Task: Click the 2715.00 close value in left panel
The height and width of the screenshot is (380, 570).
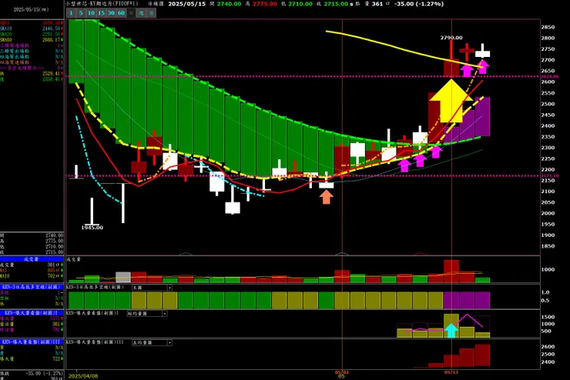Action: click(54, 252)
